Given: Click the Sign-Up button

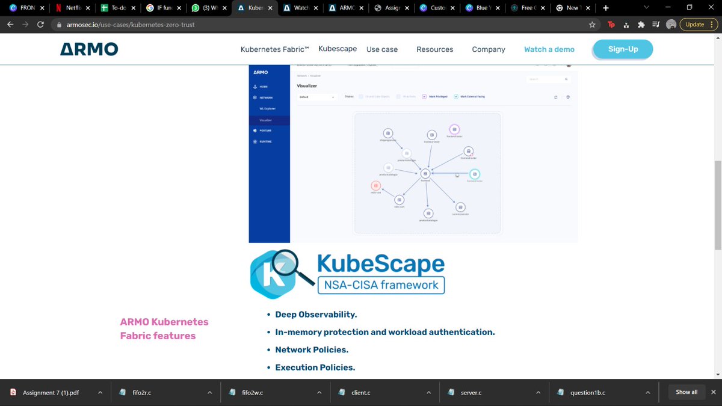Looking at the screenshot, I should [623, 49].
